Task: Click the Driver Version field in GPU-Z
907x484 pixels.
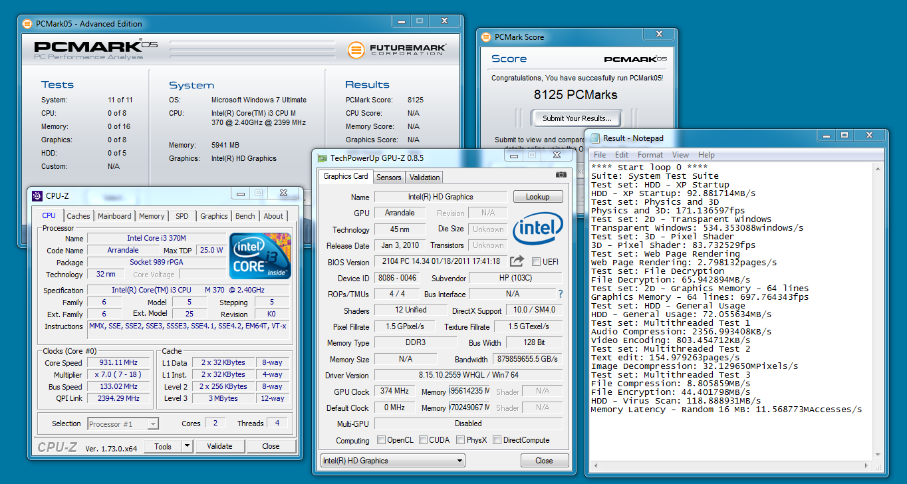Action: click(468, 375)
